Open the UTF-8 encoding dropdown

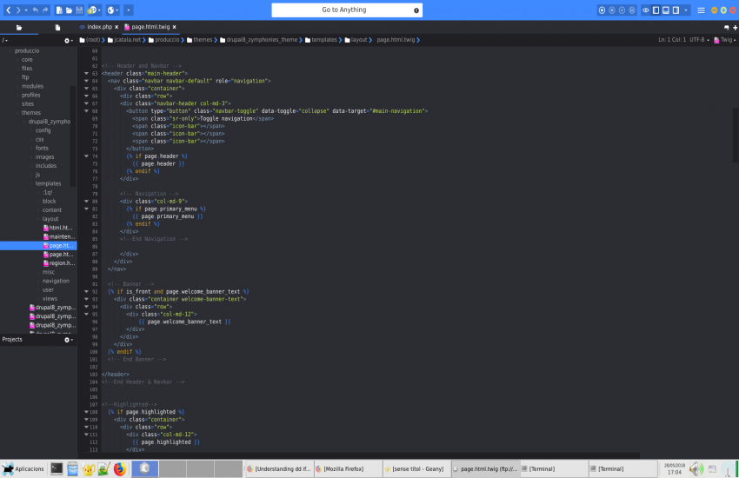pyautogui.click(x=699, y=40)
